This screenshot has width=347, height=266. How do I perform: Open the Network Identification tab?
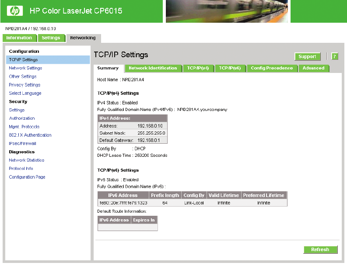(x=153, y=68)
